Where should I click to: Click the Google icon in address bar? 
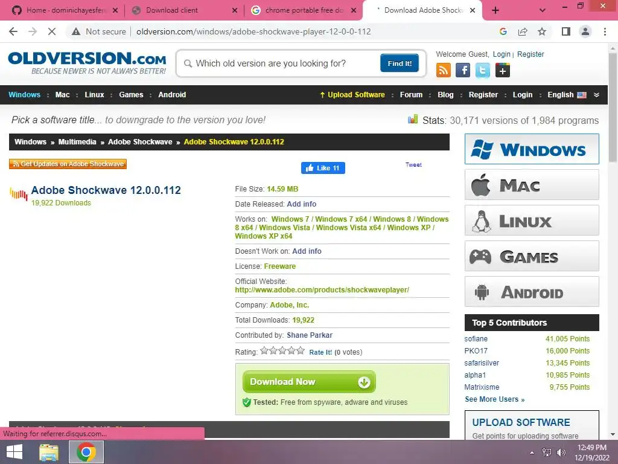point(503,31)
